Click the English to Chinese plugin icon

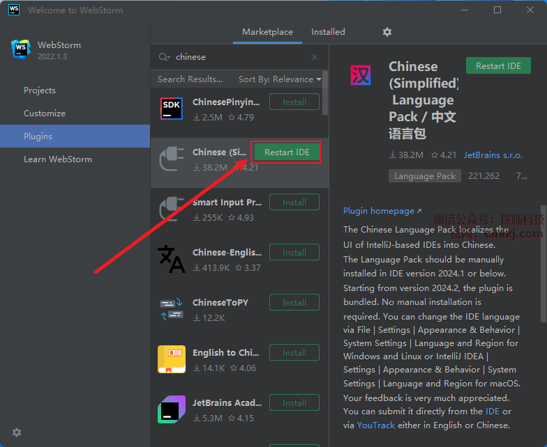point(172,359)
